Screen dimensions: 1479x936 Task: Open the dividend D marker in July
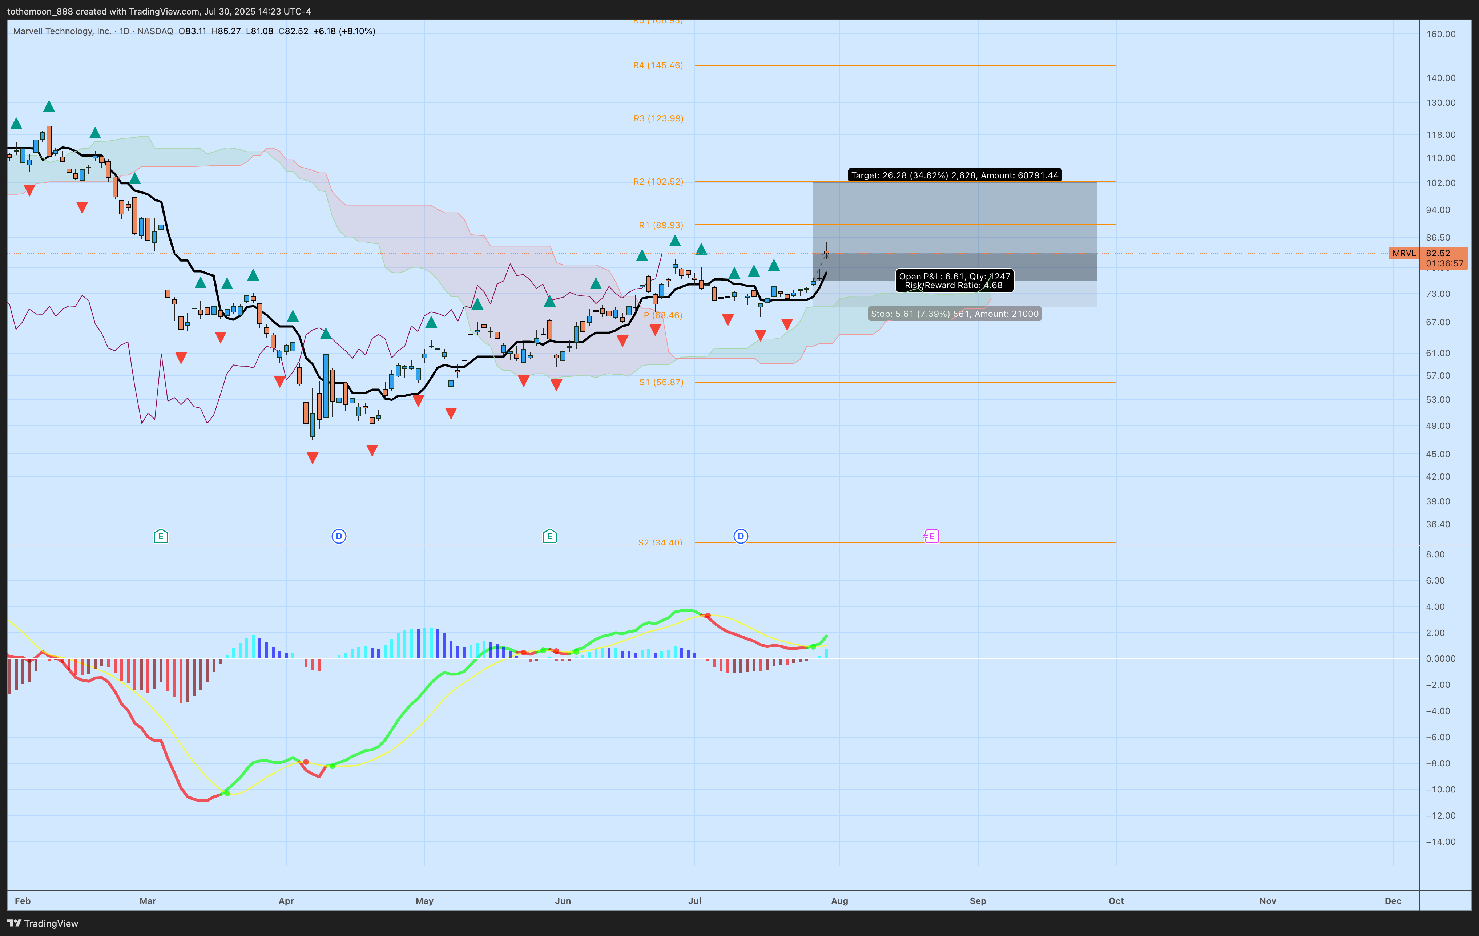coord(741,536)
